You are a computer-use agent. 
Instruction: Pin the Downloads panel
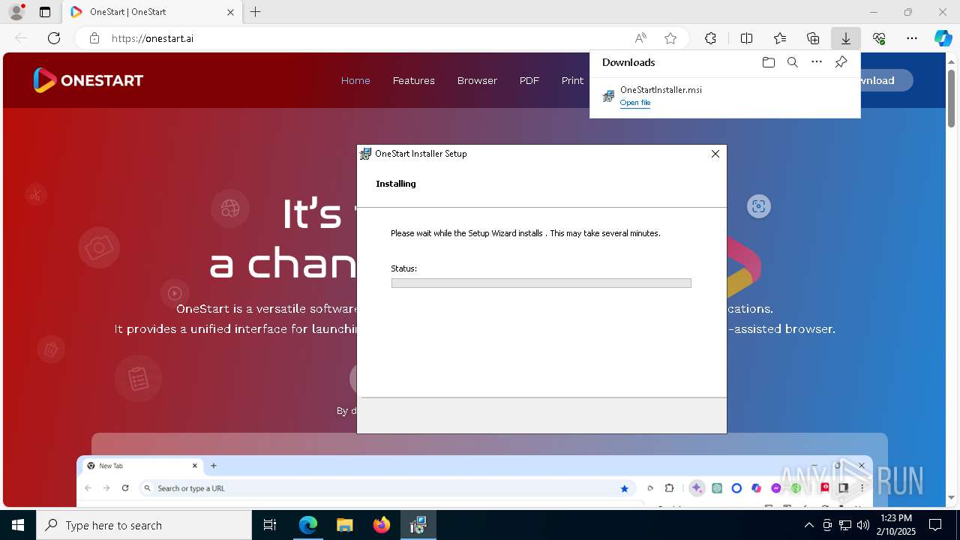tap(841, 62)
